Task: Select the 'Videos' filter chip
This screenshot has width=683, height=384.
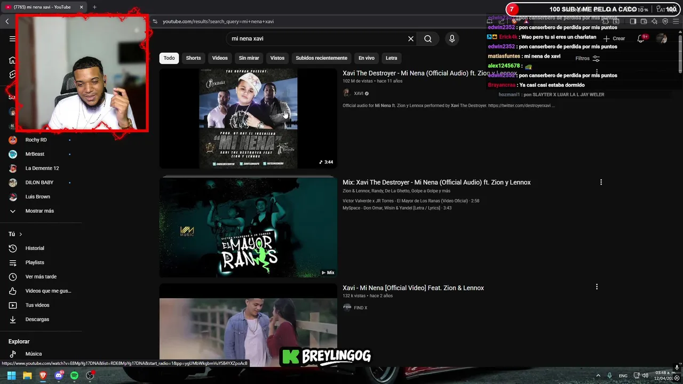Action: tap(220, 58)
